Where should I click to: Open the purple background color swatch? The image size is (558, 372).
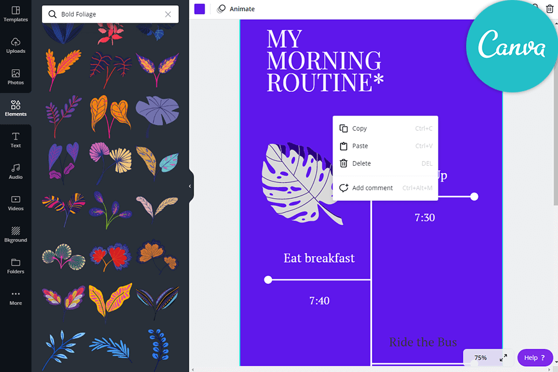tap(199, 9)
